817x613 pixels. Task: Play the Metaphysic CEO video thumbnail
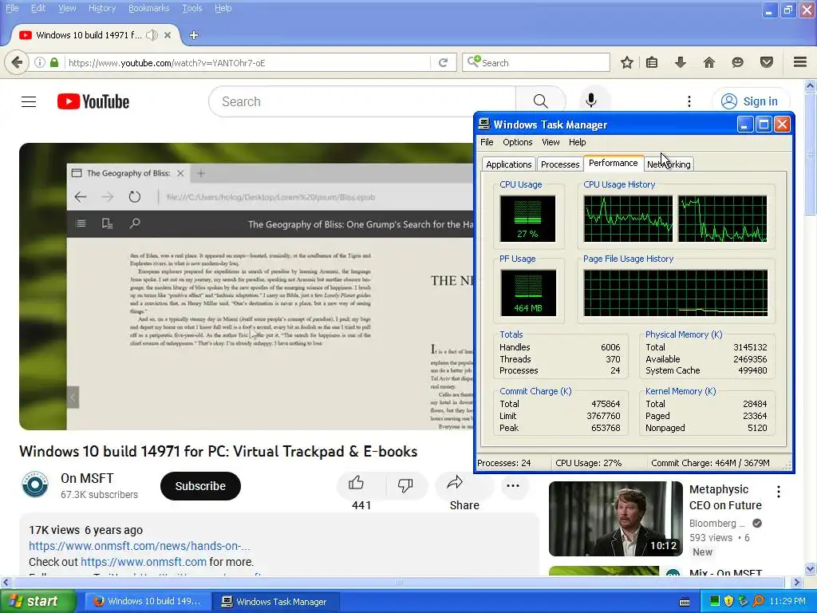coord(615,518)
